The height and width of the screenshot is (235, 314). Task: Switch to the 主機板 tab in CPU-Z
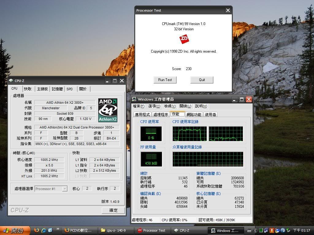click(x=42, y=89)
